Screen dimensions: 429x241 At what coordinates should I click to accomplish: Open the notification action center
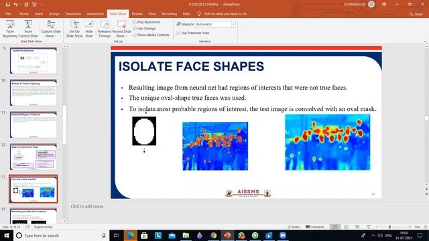[420, 235]
